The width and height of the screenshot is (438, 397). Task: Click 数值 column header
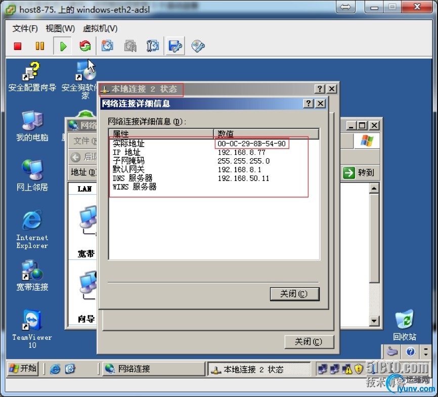coord(266,134)
